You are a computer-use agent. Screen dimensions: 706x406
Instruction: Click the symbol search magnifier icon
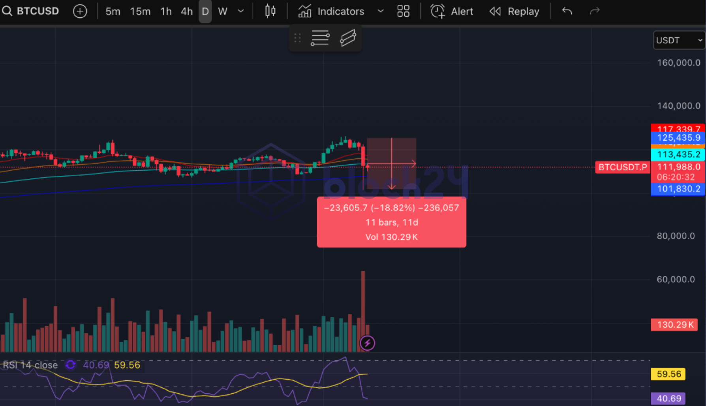click(7, 11)
